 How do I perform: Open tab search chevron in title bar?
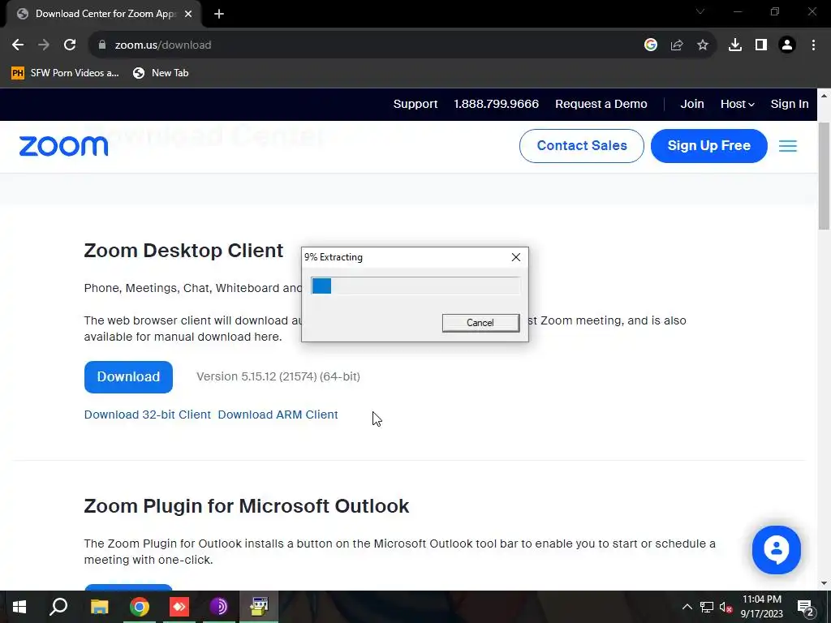click(x=700, y=11)
